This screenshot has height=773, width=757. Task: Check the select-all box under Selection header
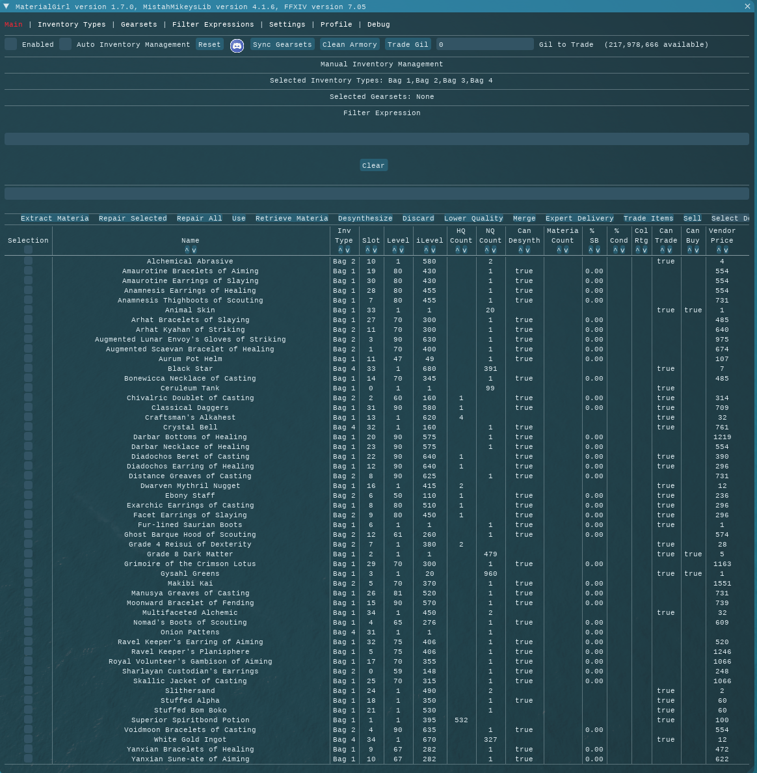tap(28, 250)
